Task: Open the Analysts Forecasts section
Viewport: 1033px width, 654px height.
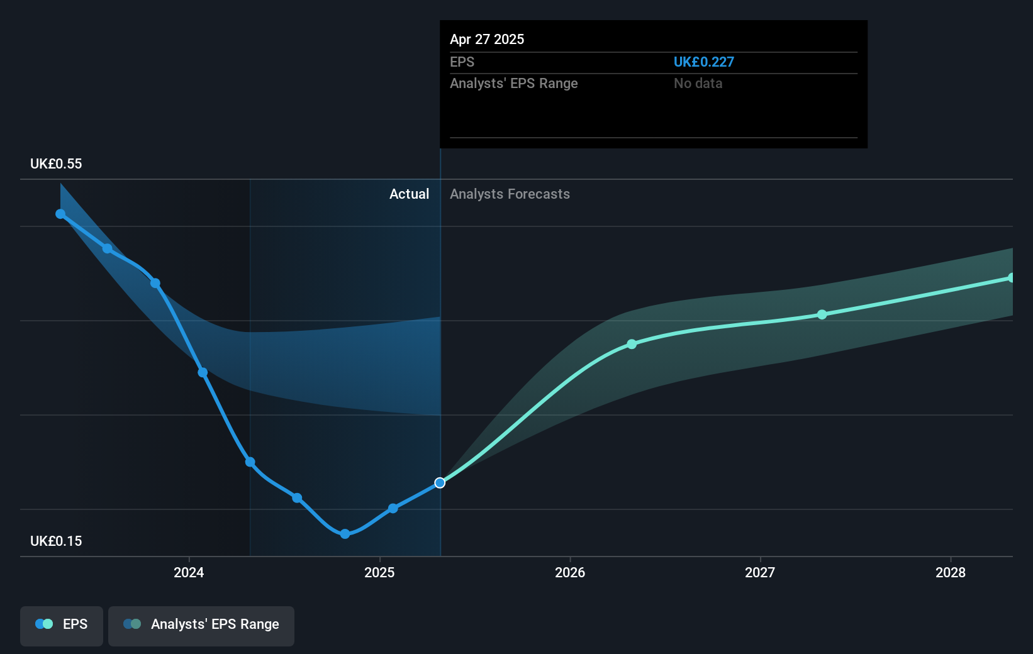Action: click(510, 194)
